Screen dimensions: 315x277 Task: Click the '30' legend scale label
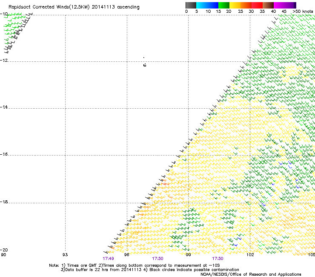251,12
